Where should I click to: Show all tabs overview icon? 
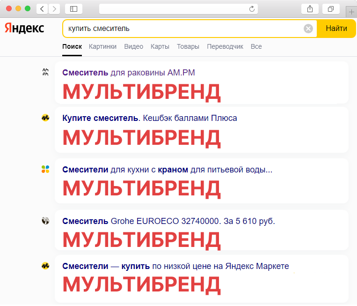[x=331, y=9]
